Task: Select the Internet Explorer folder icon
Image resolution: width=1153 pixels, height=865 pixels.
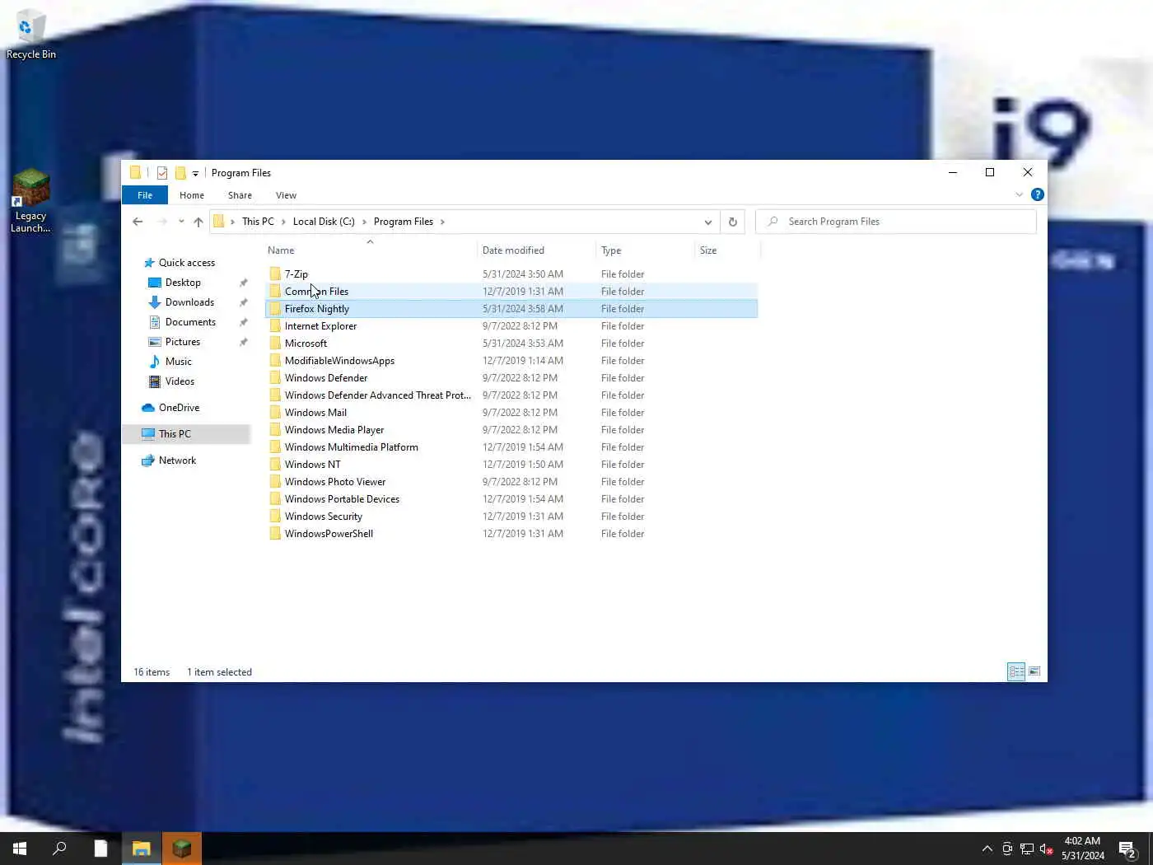Action: tap(275, 326)
